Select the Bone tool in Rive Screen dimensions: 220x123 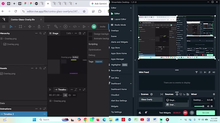pyautogui.click(x=56, y=27)
